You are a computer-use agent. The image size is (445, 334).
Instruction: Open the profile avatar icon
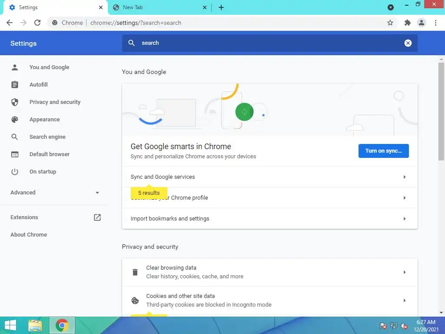point(422,23)
